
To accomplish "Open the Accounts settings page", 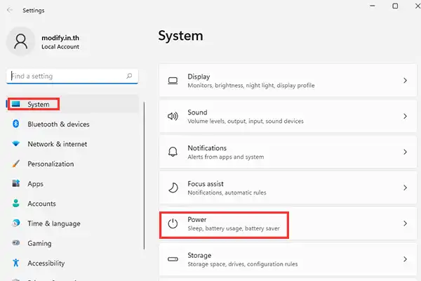I will click(41, 204).
